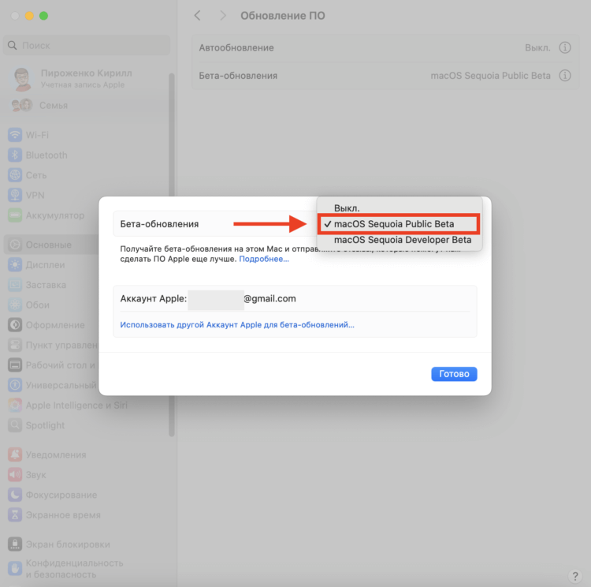Select the Аккумулятор battery icon

pyautogui.click(x=15, y=215)
